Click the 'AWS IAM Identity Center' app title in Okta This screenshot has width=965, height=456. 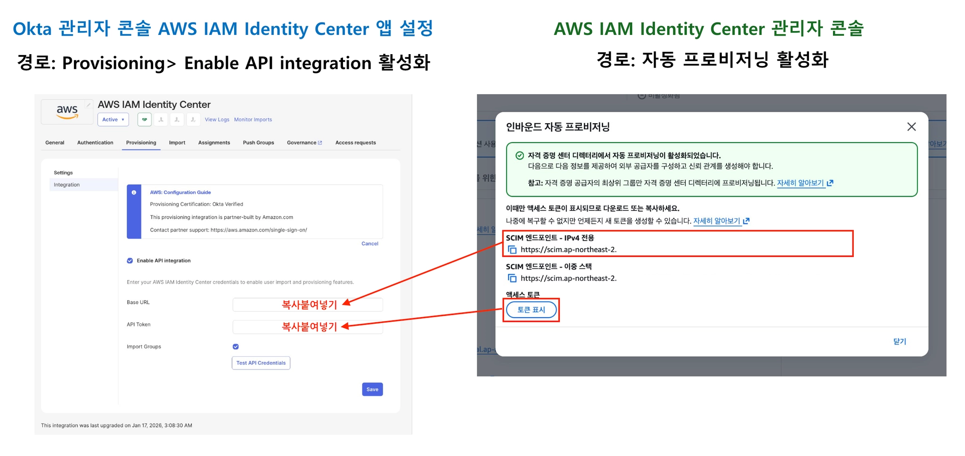pos(154,104)
